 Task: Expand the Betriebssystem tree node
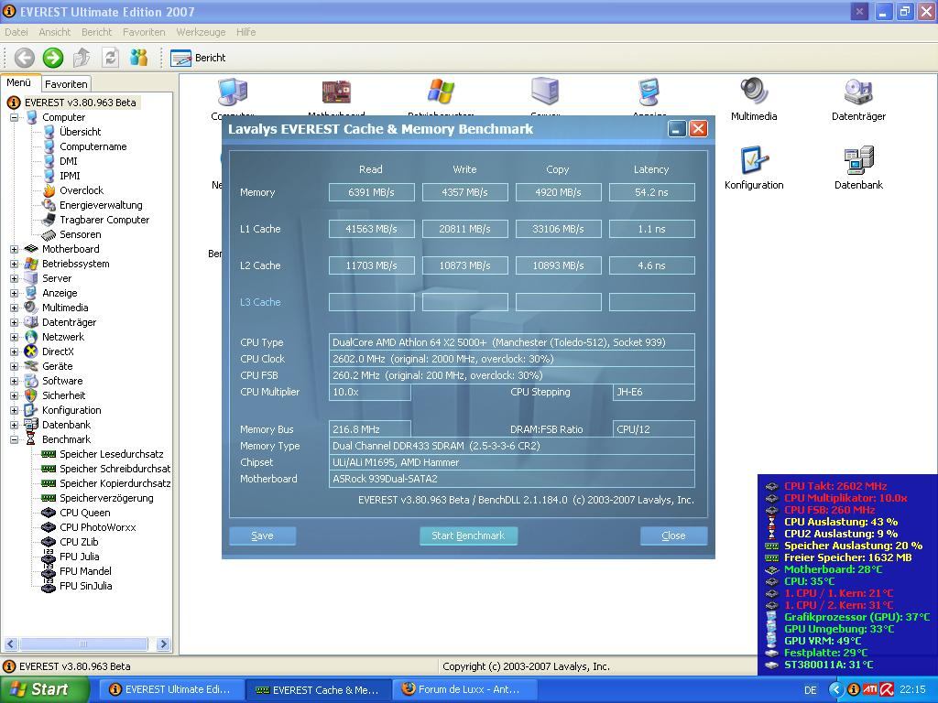(x=14, y=264)
